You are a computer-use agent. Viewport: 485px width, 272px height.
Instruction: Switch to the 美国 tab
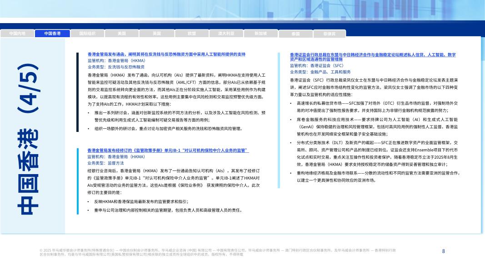(x=122, y=33)
